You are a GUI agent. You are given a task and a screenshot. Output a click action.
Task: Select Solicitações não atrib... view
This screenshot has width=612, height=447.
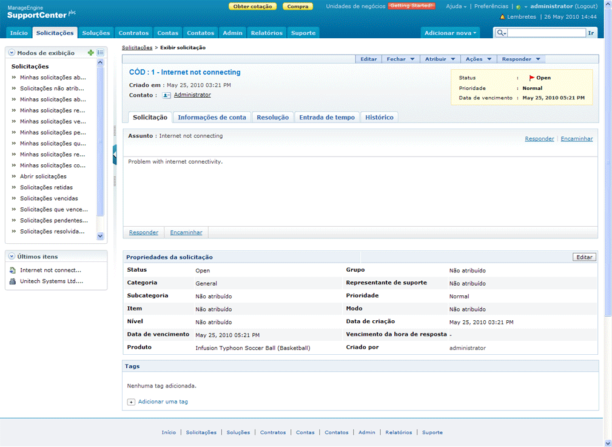pyautogui.click(x=52, y=89)
